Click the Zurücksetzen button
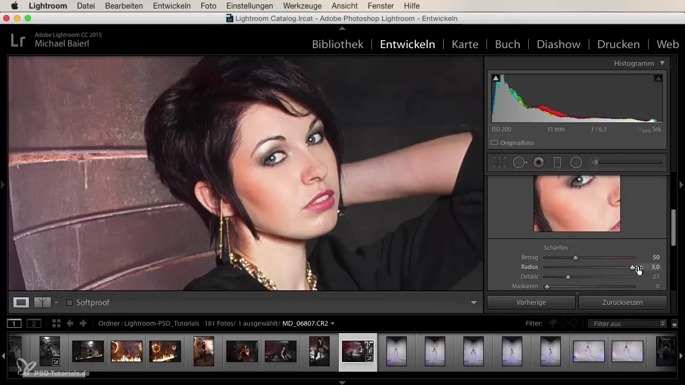Screen dimensions: 685x385 point(622,303)
